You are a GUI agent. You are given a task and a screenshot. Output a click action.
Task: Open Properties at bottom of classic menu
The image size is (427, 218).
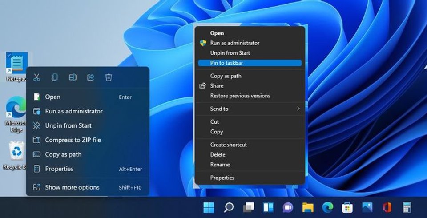(250, 178)
